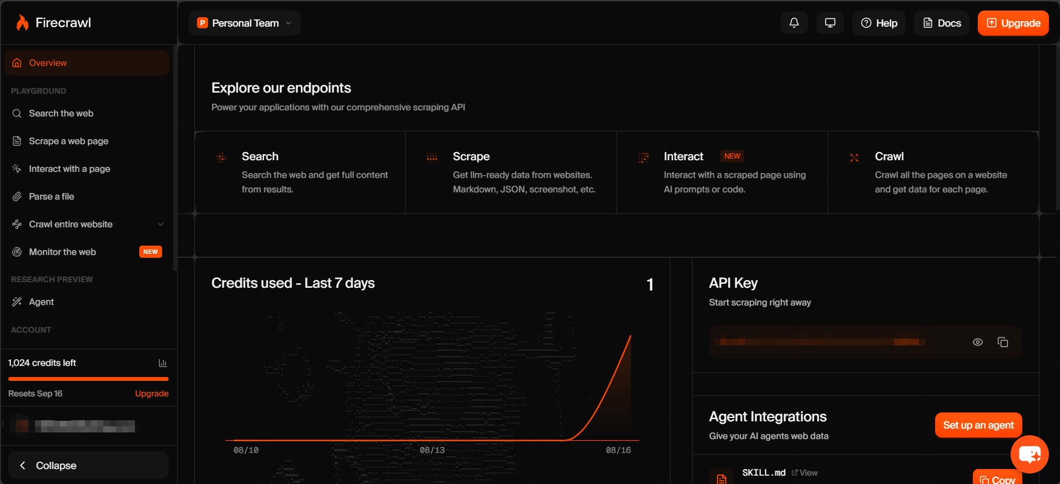1060x484 pixels.
Task: Click the network icon beside Crawl entire website
Action: [x=17, y=225]
